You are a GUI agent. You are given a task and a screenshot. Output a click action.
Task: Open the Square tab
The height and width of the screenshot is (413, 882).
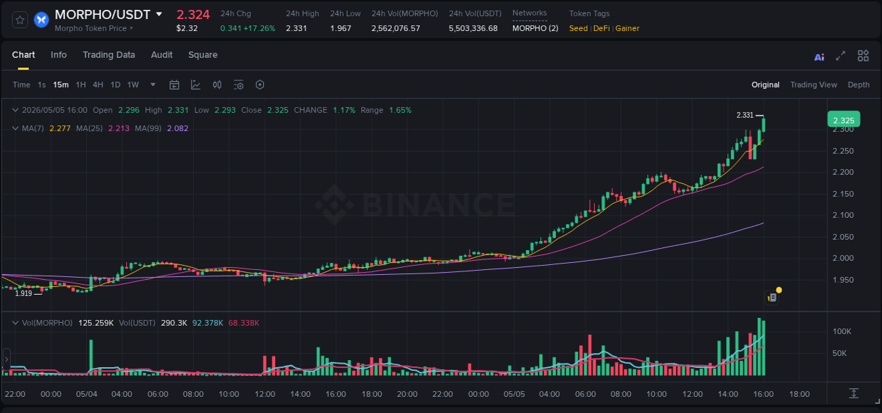[203, 55]
